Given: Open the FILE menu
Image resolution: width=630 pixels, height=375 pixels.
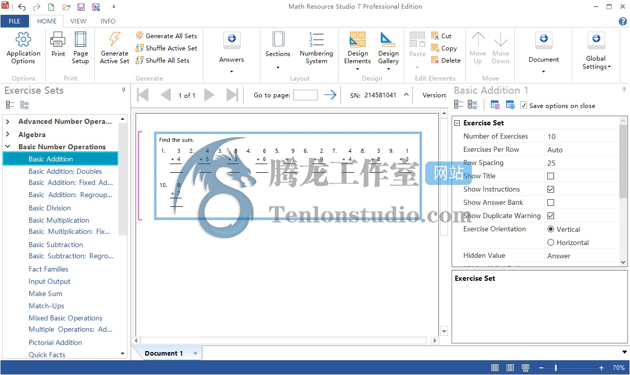Looking at the screenshot, I should (x=15, y=21).
